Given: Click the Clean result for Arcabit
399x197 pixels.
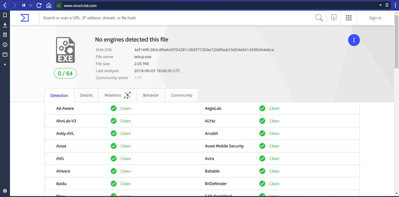Looking at the screenshot, I should [274, 134].
